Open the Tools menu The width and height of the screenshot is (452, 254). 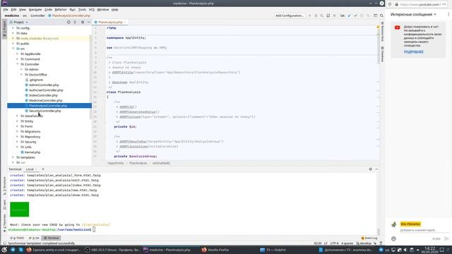pos(82,9)
